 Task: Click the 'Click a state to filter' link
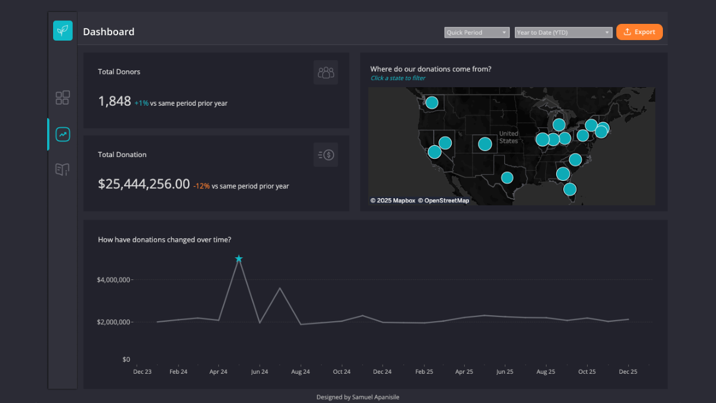(397, 78)
